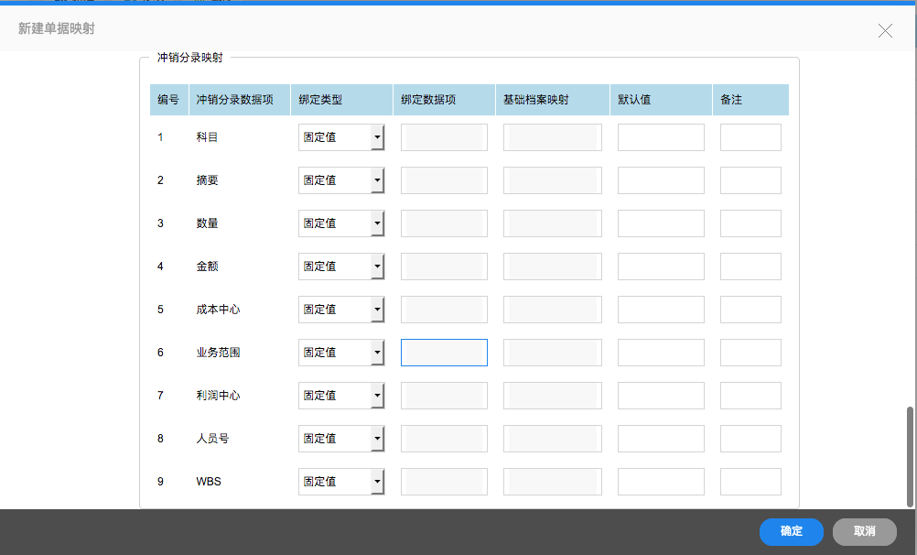
Task: Click 备注 field in WBS row
Action: 750,482
